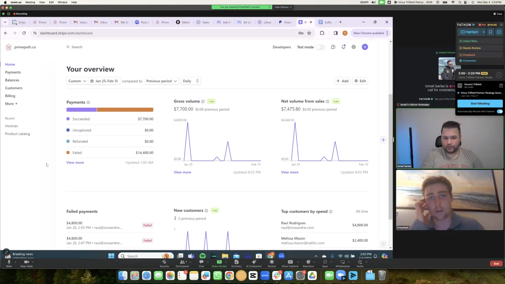
Task: Click the Payments status color bar
Action: click(x=110, y=110)
